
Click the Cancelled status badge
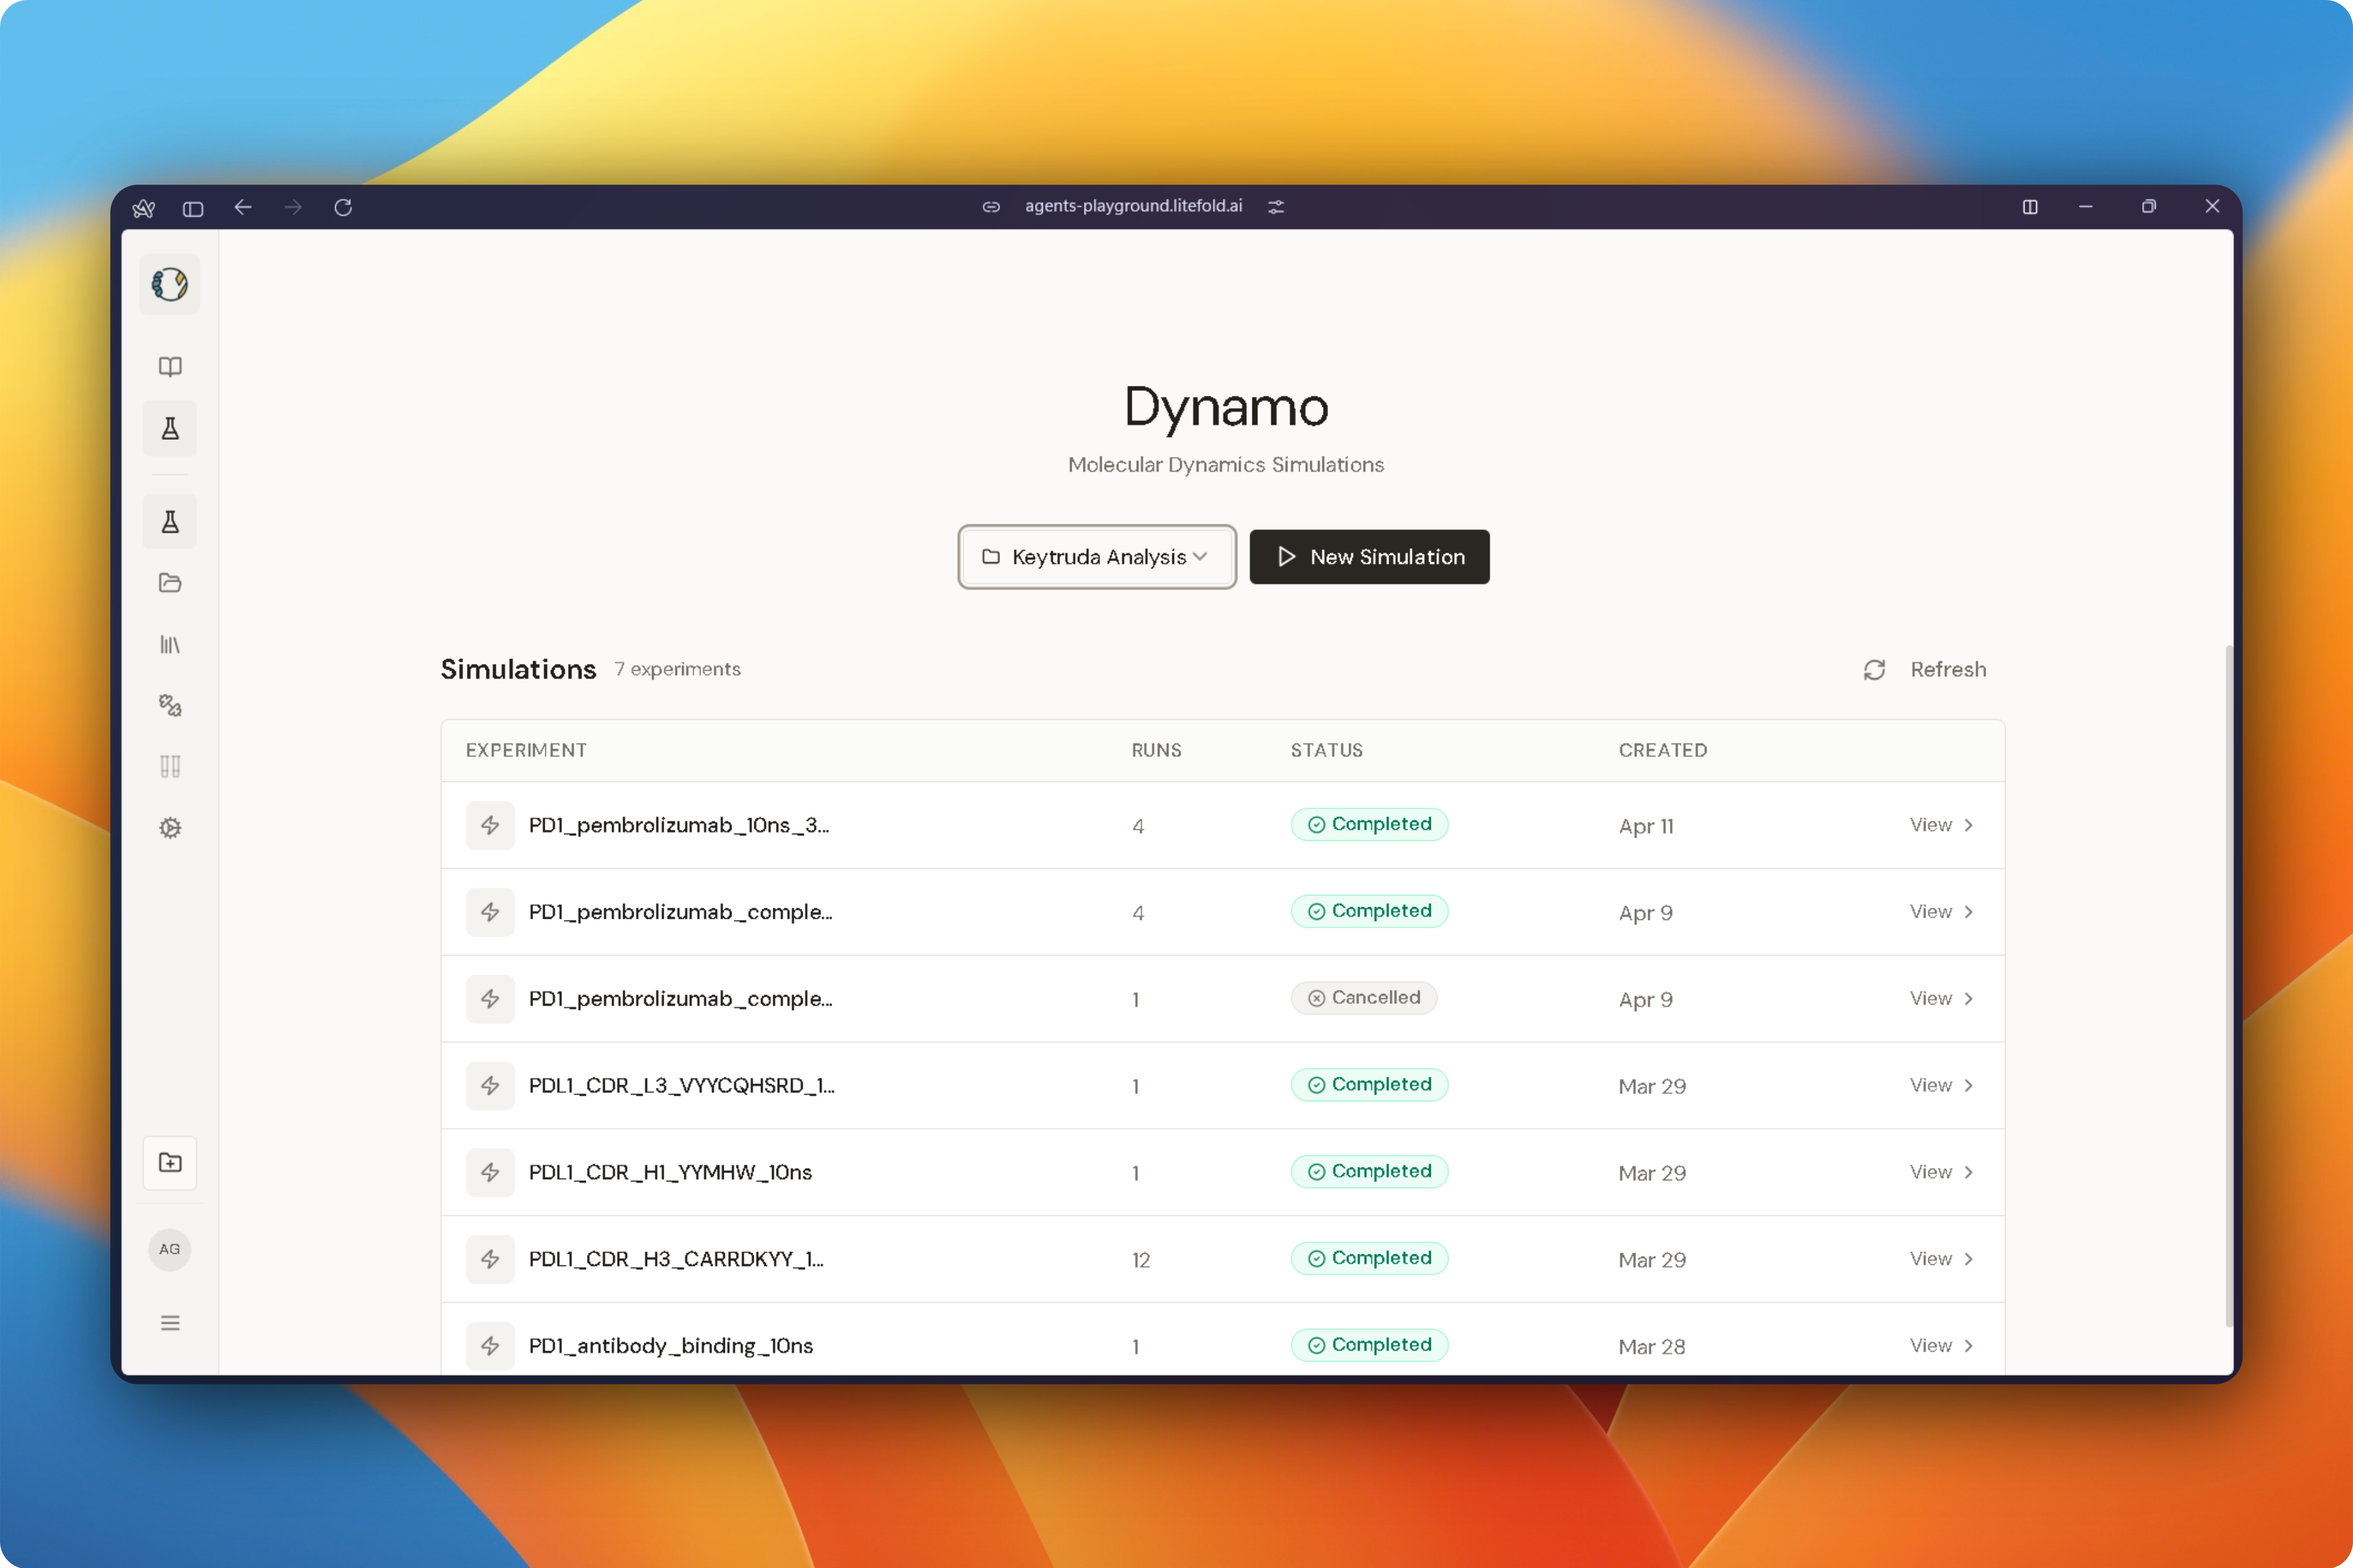coord(1363,998)
